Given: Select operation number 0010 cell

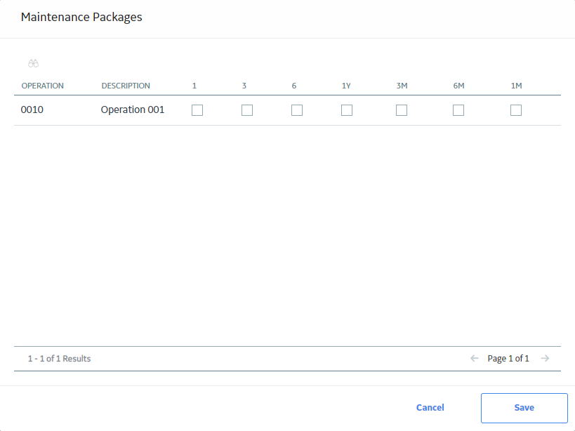Looking at the screenshot, I should [32, 110].
